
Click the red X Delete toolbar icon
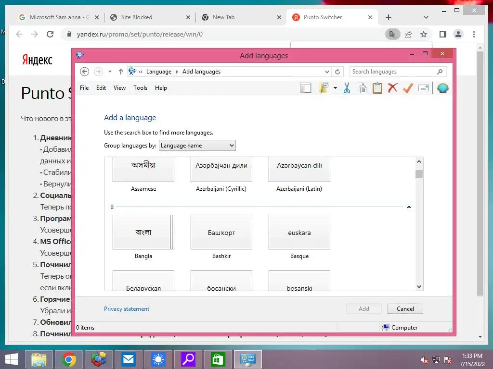pos(392,88)
